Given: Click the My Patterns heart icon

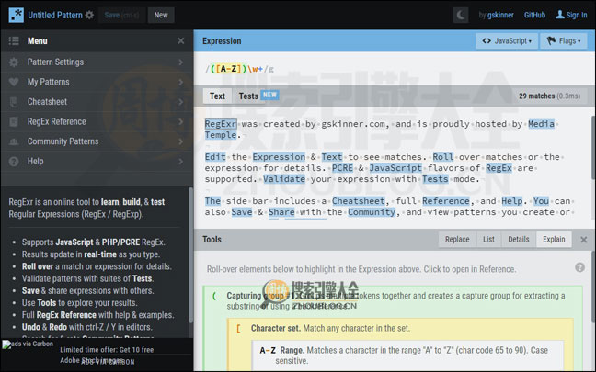Looking at the screenshot, I should coord(14,82).
